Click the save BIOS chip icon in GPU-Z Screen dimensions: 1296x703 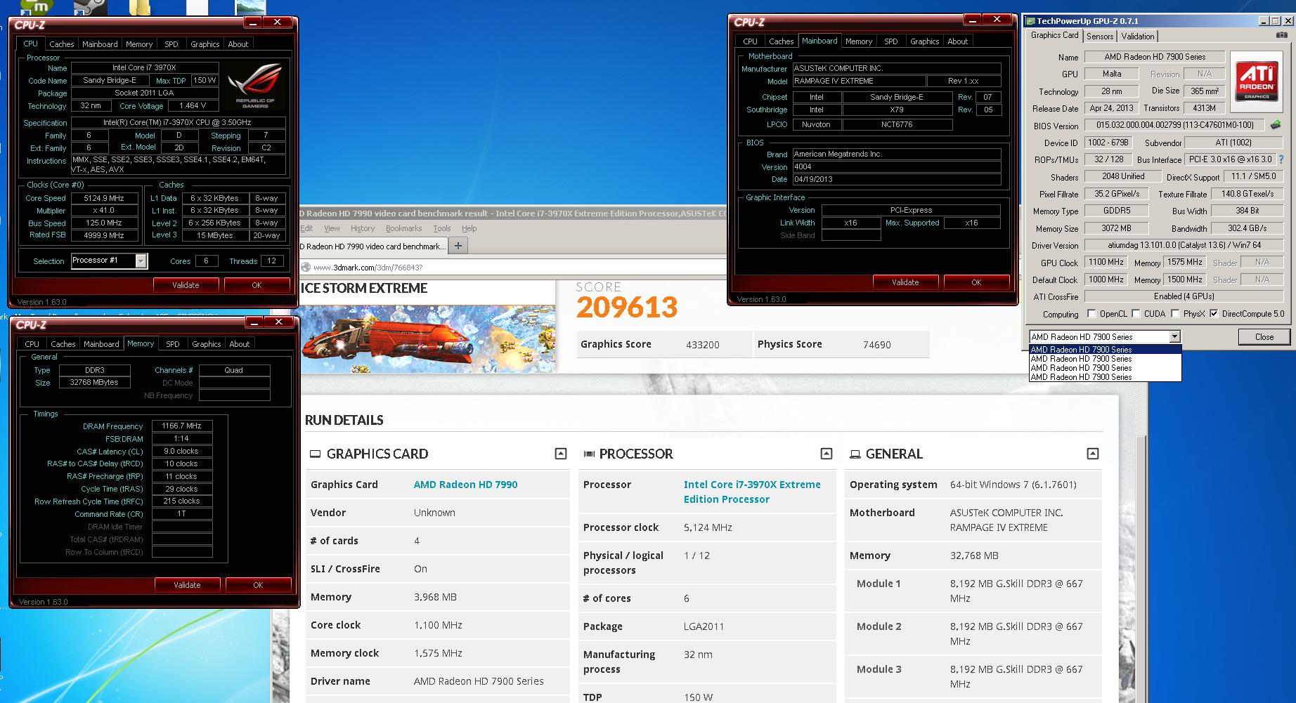tap(1275, 125)
